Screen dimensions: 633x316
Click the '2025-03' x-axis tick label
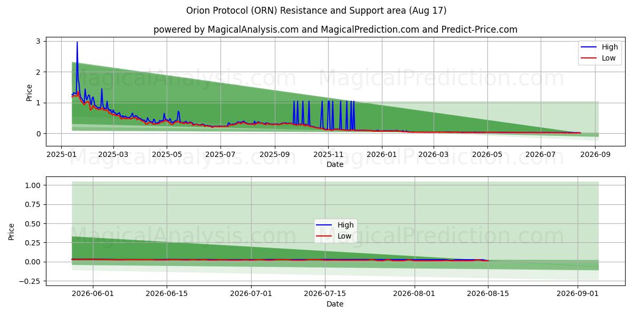point(113,154)
